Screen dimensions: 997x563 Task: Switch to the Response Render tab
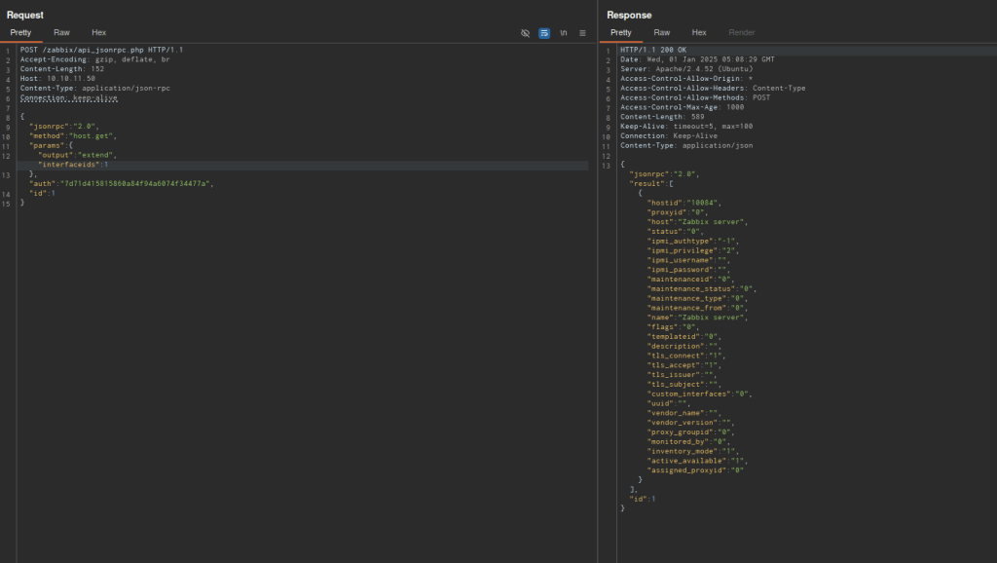[742, 32]
